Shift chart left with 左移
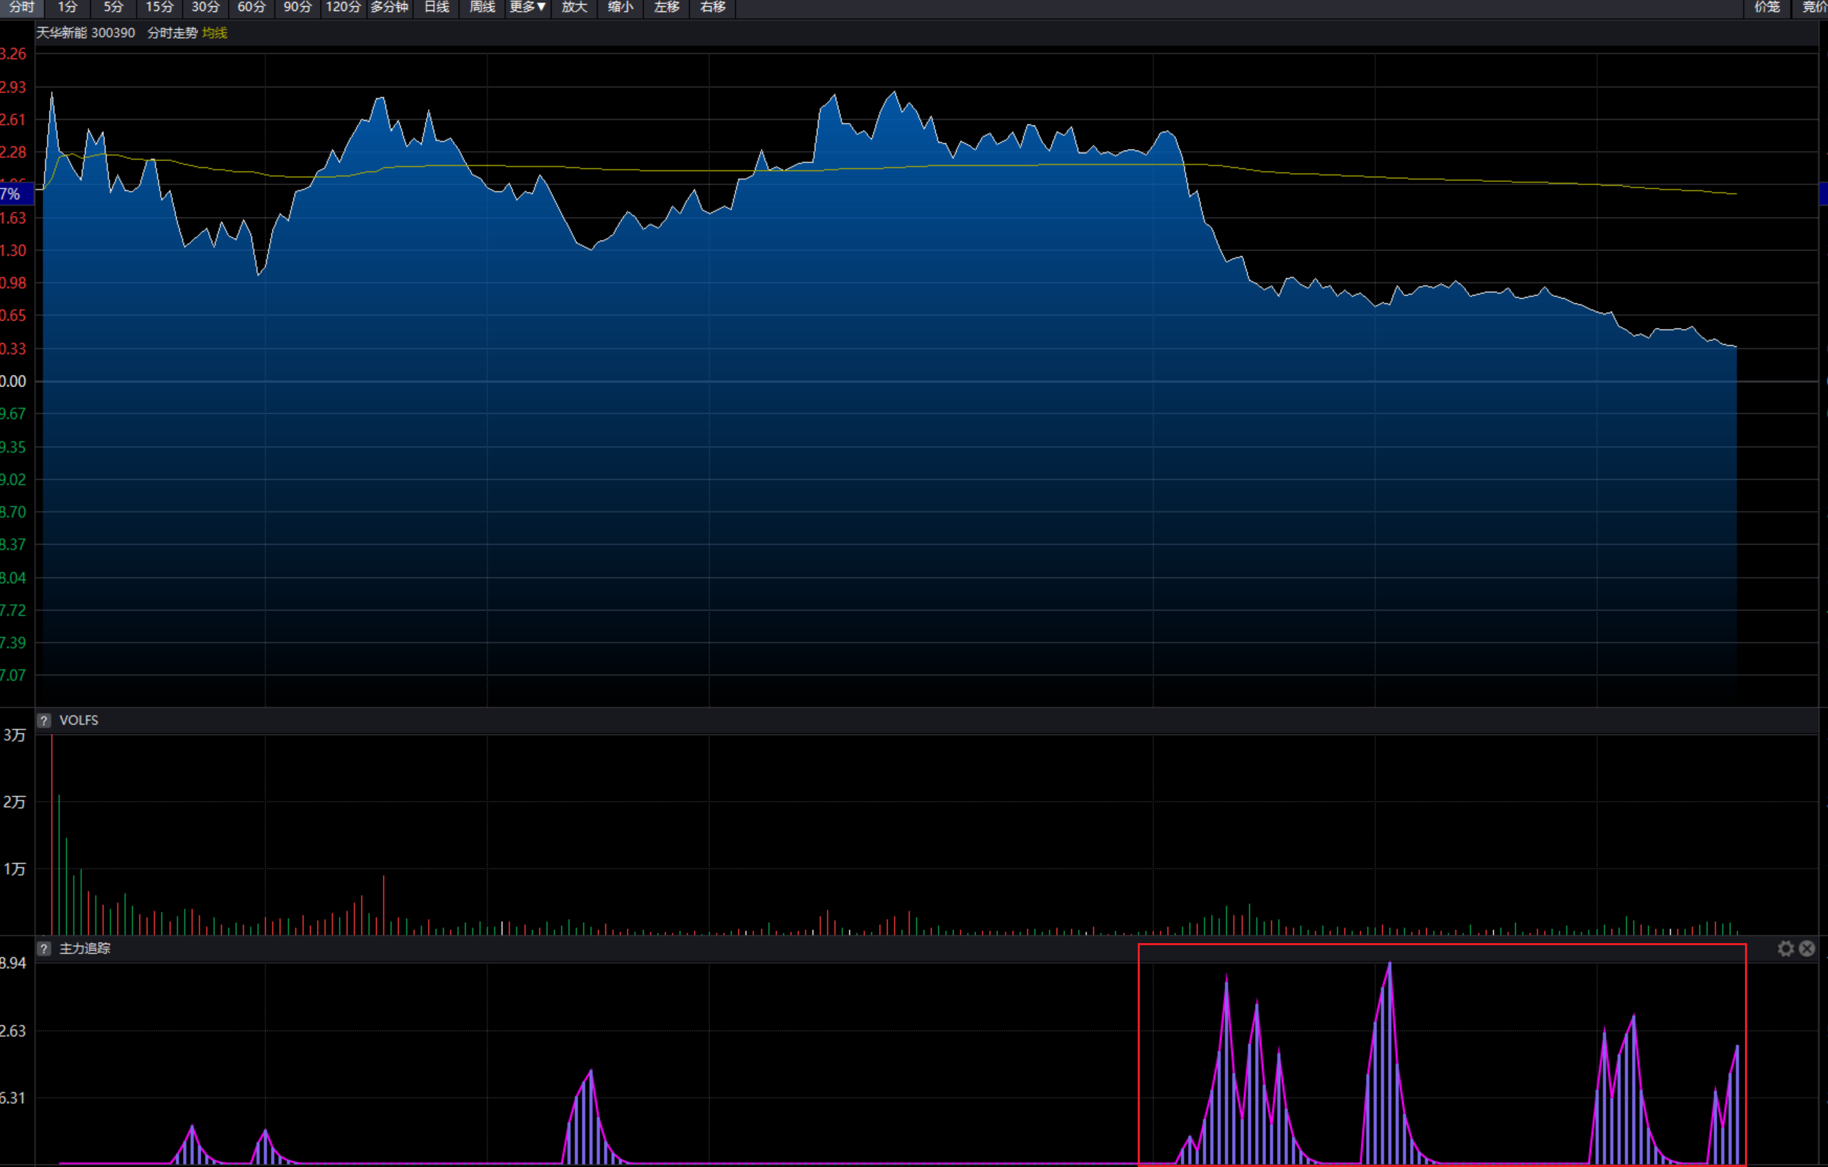Screen dimensions: 1828x1167 coord(667,8)
